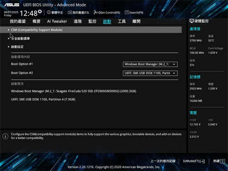Click the 記憶體 memory section heading
This screenshot has width=228, height=171.
pyautogui.click(x=195, y=77)
